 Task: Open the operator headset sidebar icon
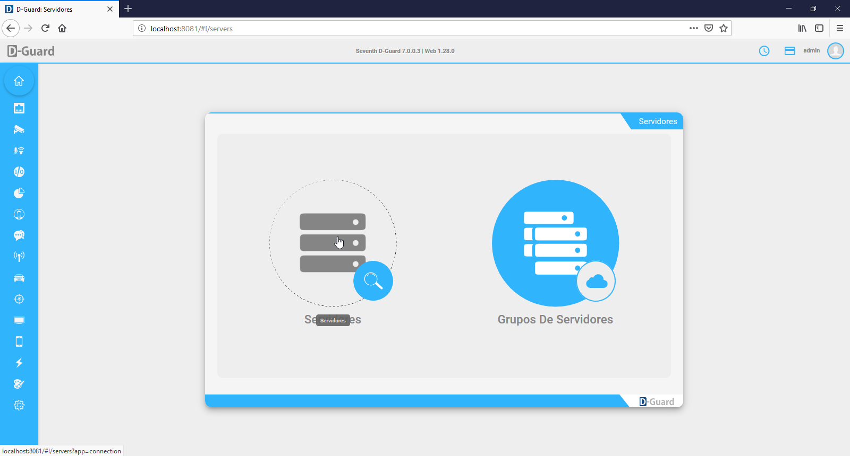(x=19, y=214)
